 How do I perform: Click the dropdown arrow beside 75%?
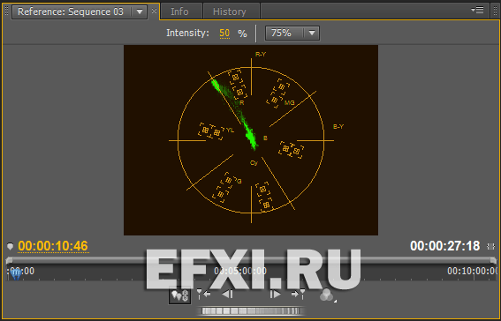tap(312, 33)
